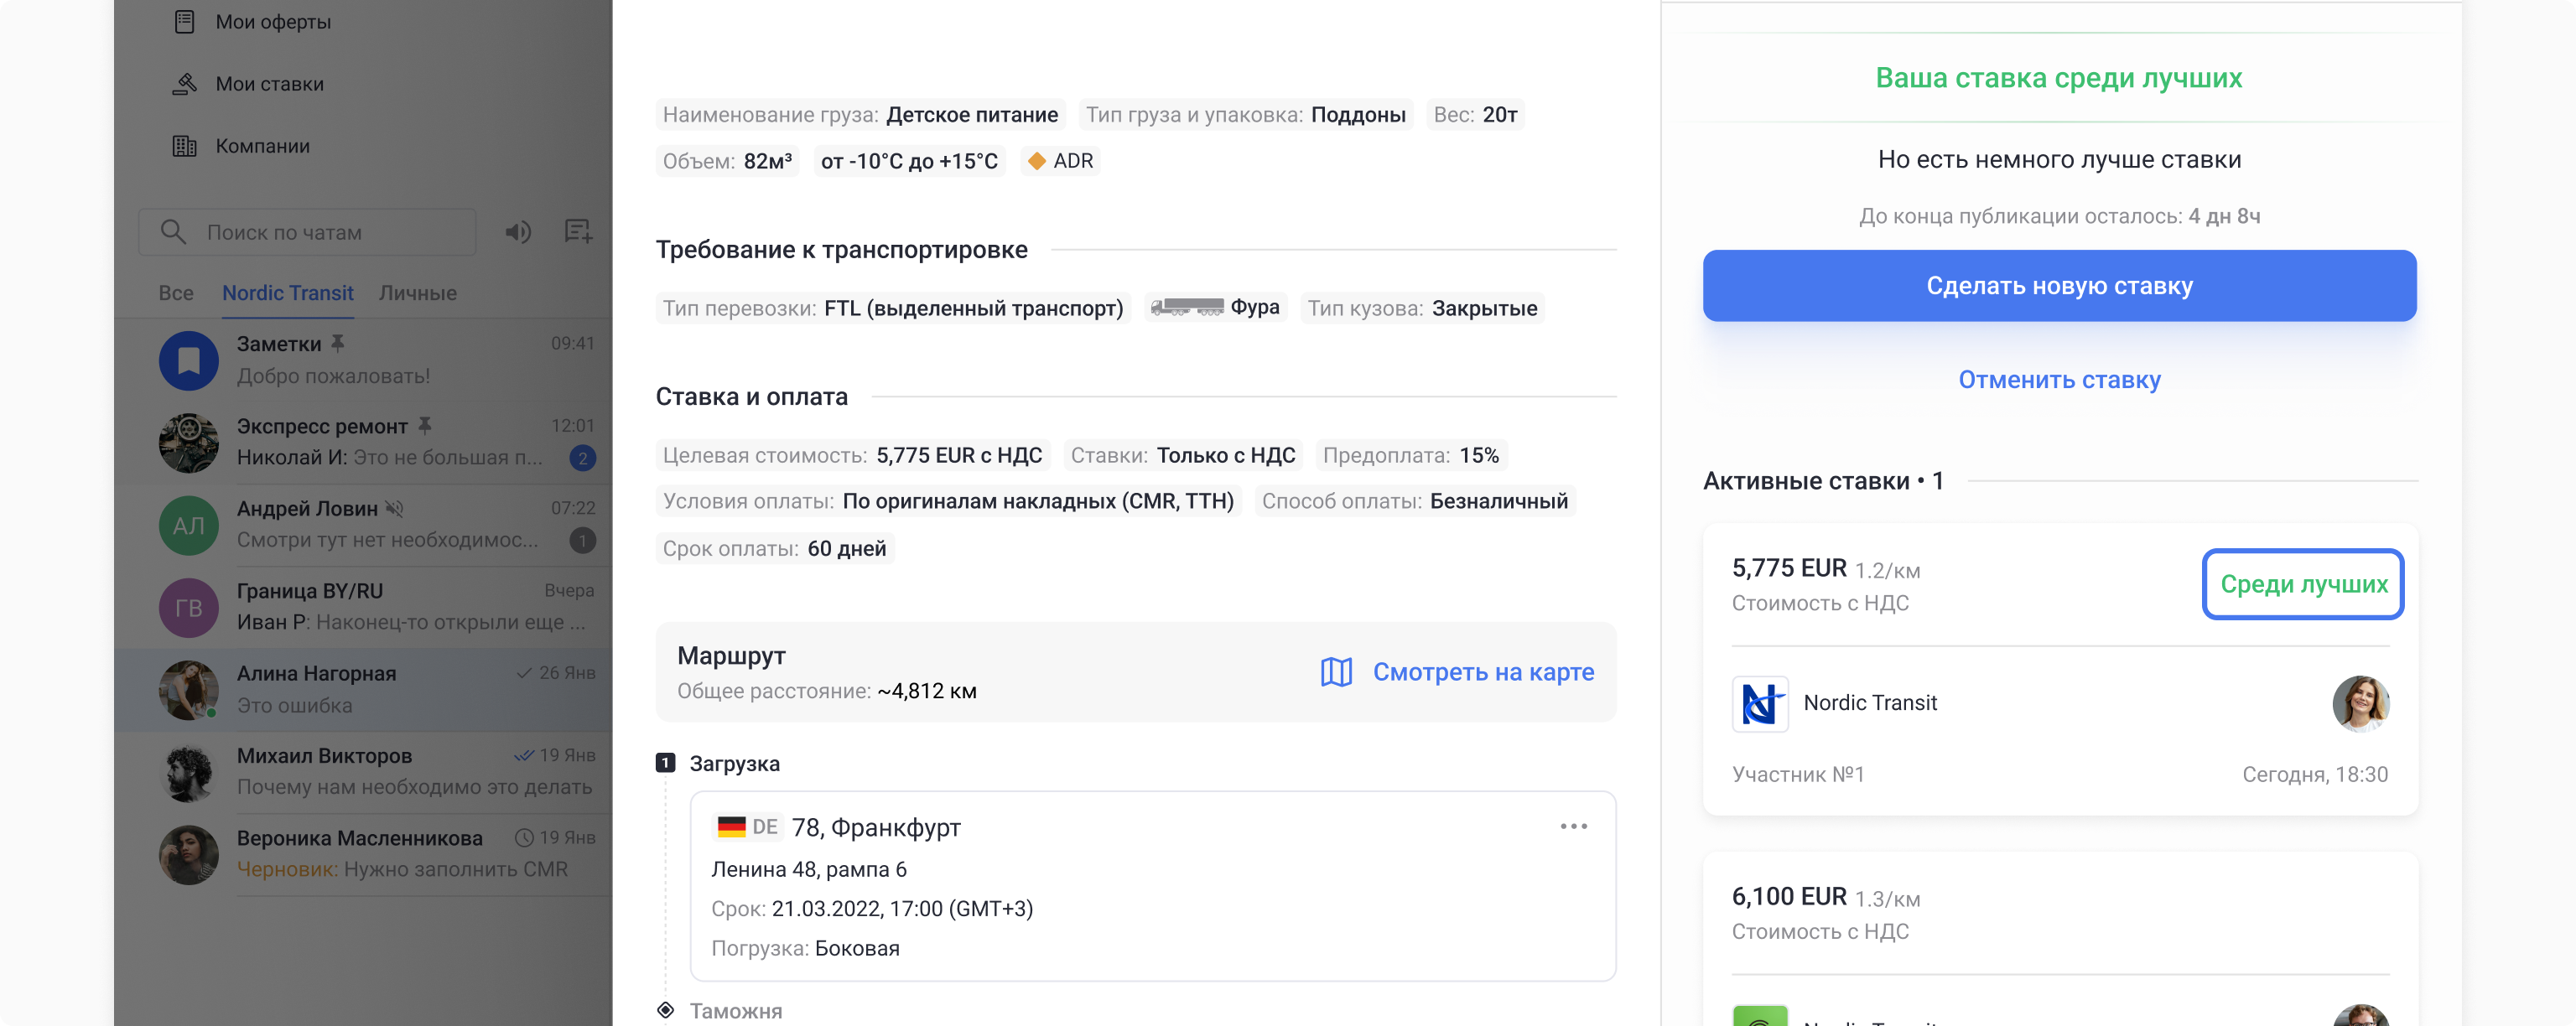Click the truck Фура icon
The height and width of the screenshot is (1026, 2576).
tap(1187, 307)
